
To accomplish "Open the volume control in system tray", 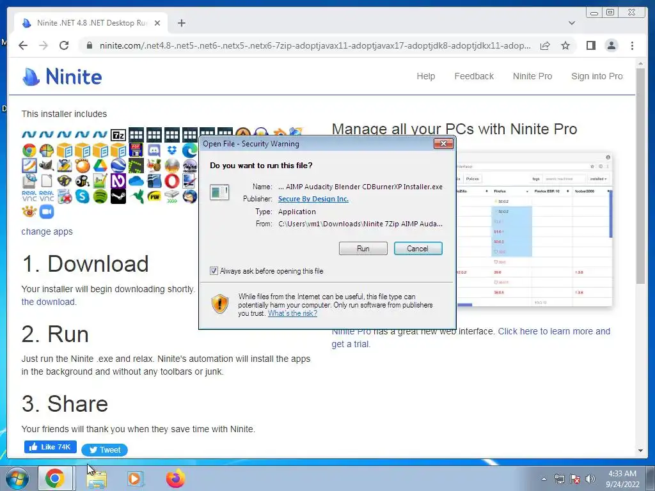I will click(590, 479).
